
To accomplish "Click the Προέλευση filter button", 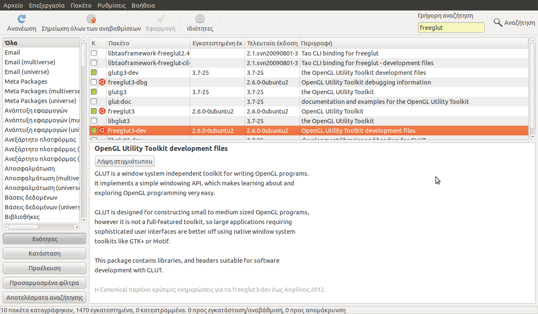I will (45, 268).
